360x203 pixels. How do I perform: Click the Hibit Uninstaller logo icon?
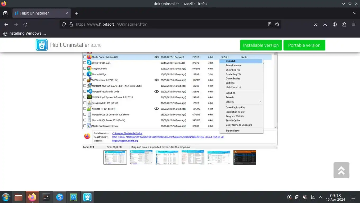pyautogui.click(x=42, y=45)
